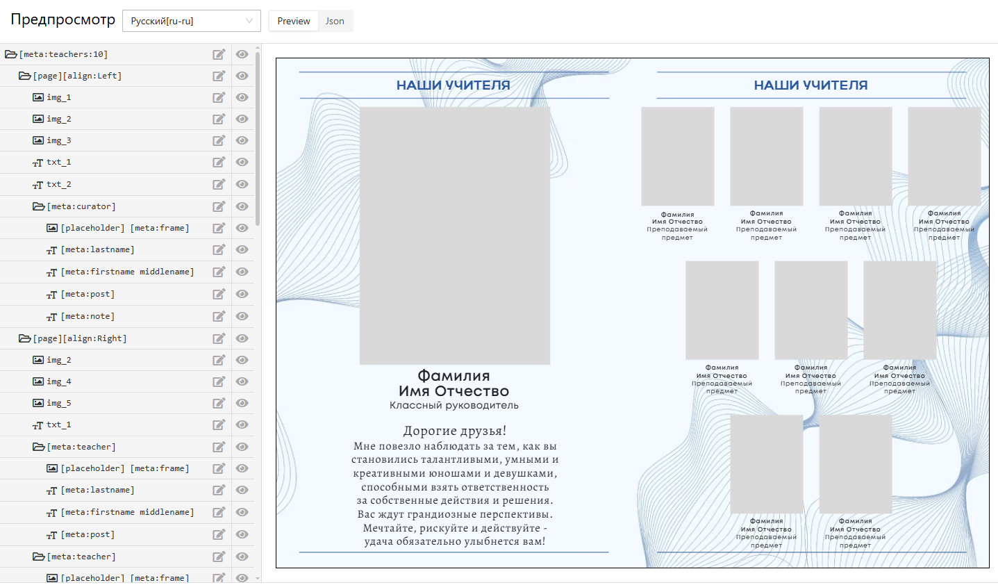Edit the img_4 image item
This screenshot has height=585, width=998.
pos(219,381)
